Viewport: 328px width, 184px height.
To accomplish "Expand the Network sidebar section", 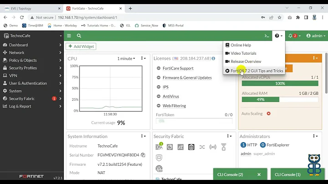I will [x=32, y=53].
